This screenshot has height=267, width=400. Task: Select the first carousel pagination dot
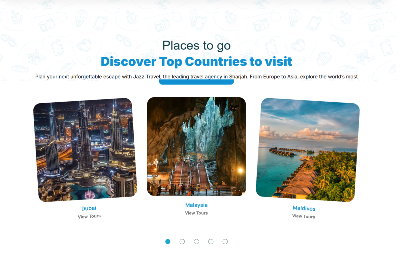168,241
